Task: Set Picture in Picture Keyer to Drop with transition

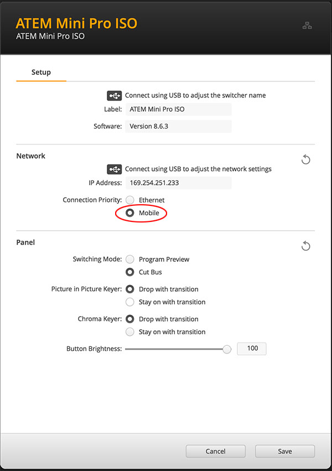Action: point(130,289)
